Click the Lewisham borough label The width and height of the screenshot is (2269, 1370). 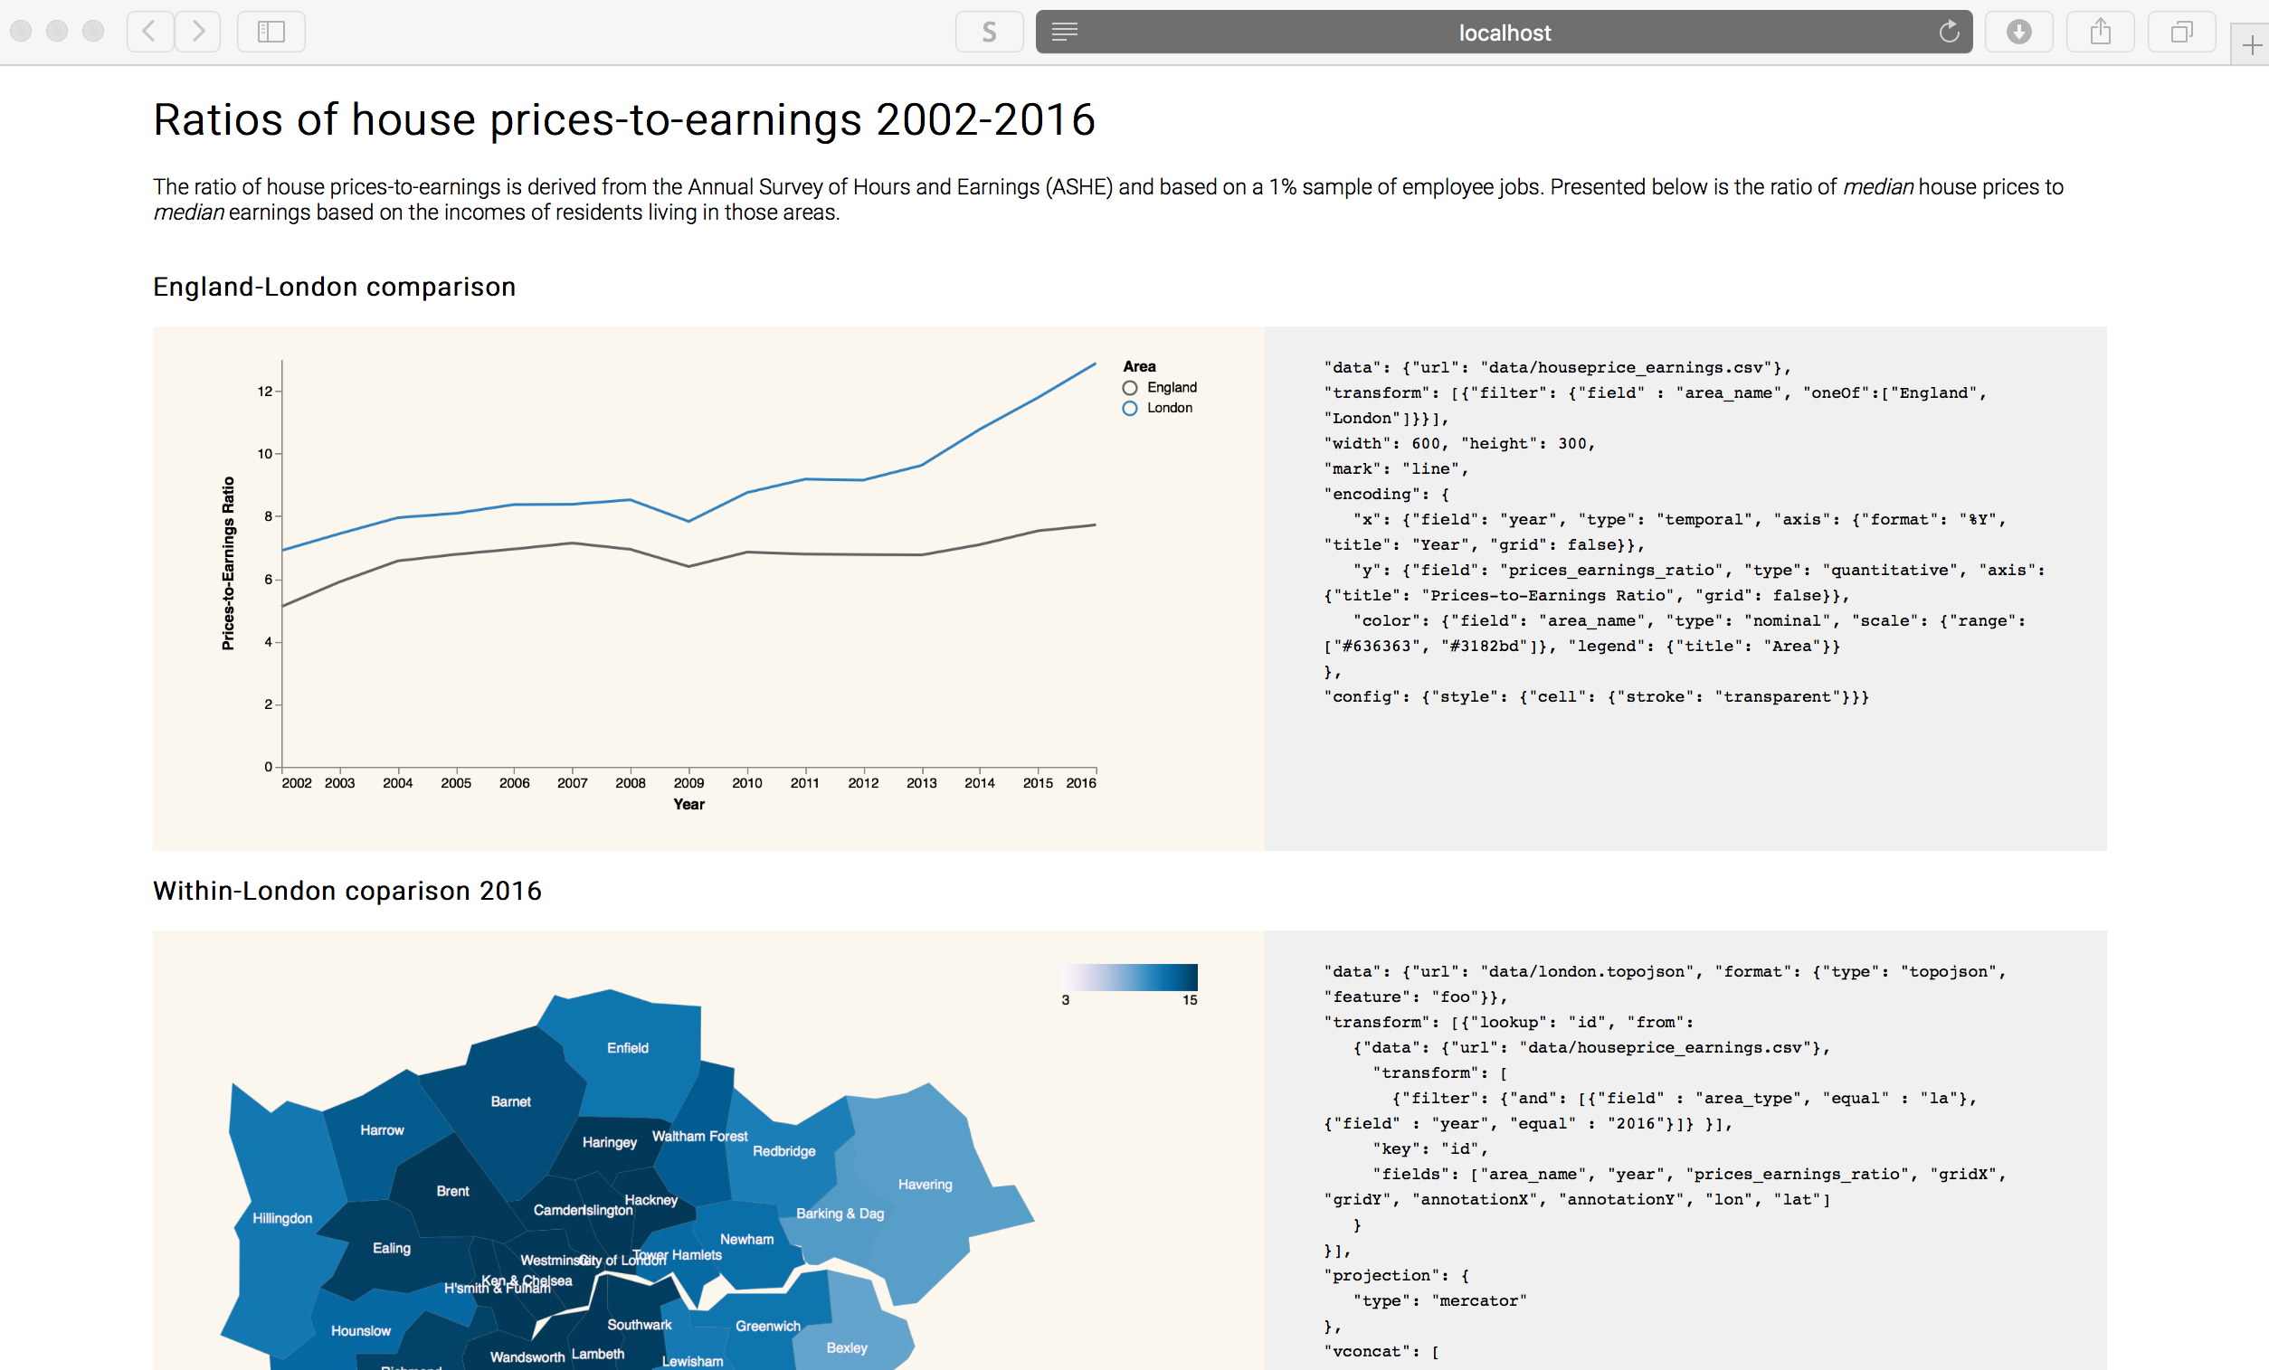[x=692, y=1361]
